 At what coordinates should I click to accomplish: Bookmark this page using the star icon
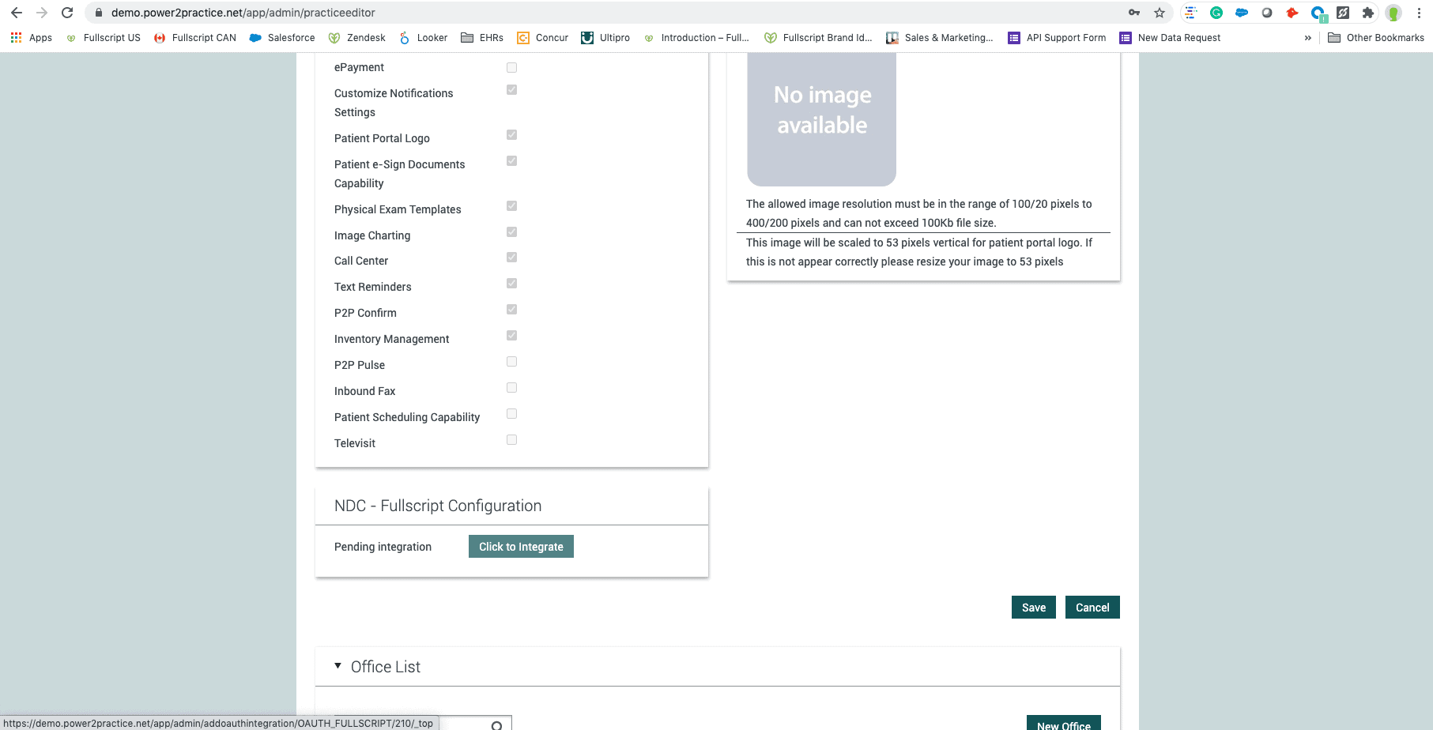click(x=1159, y=13)
